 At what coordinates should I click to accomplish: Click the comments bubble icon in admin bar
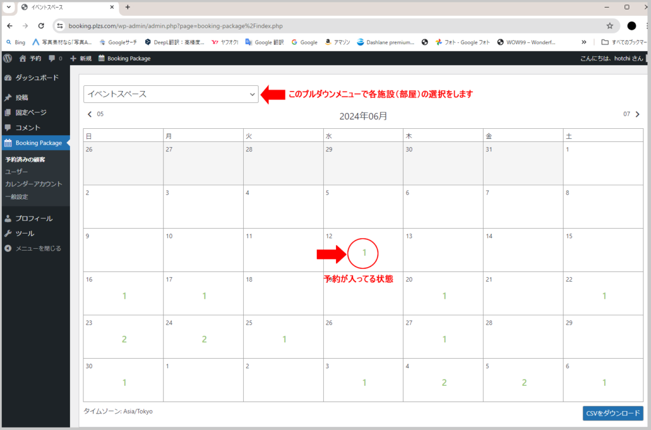click(52, 58)
